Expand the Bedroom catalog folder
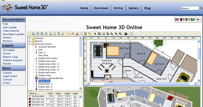Screen dimensions: 203x107 tap(30, 41)
